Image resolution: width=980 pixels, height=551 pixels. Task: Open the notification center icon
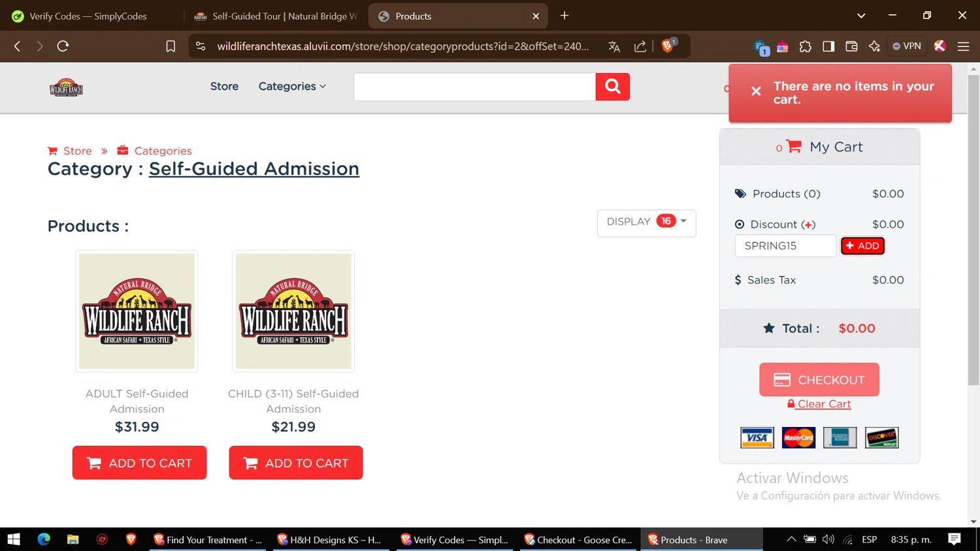pos(955,539)
